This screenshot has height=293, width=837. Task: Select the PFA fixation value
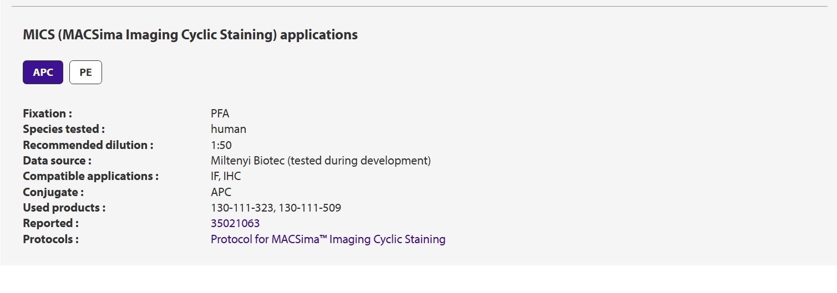[220, 114]
